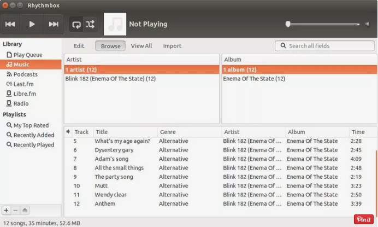
Task: Select the song 'Adam's song'
Action: tap(220, 159)
